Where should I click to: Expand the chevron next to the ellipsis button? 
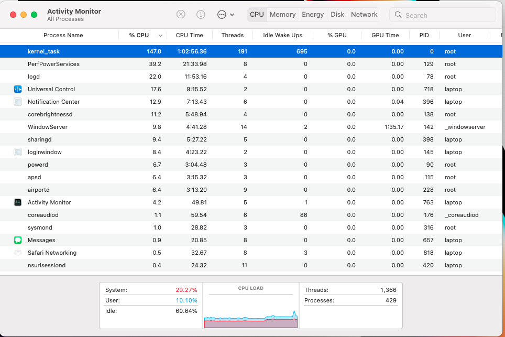point(232,15)
